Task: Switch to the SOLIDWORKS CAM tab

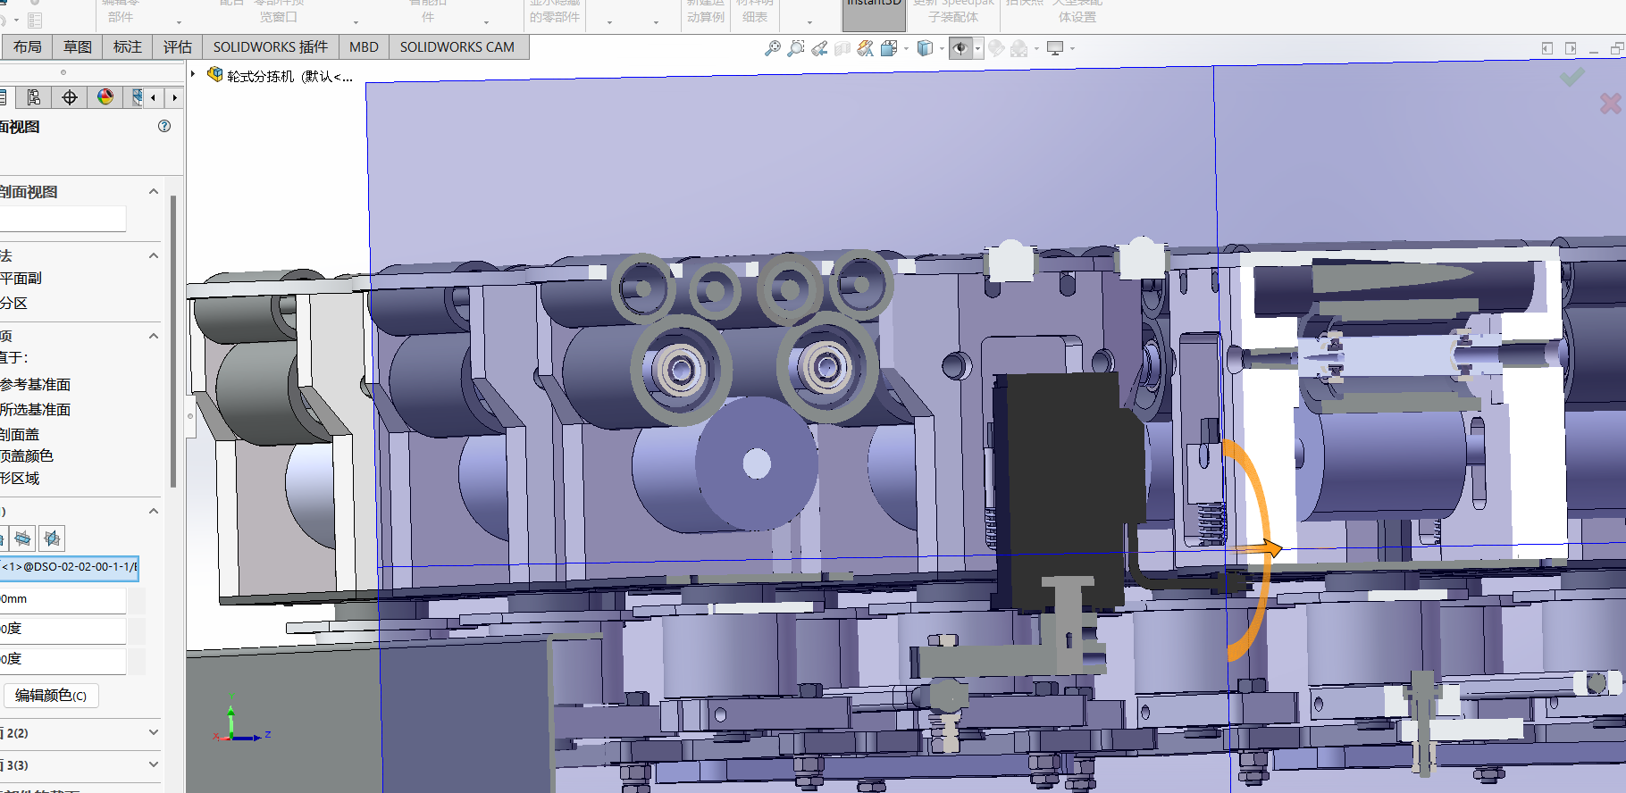Action: click(x=457, y=46)
